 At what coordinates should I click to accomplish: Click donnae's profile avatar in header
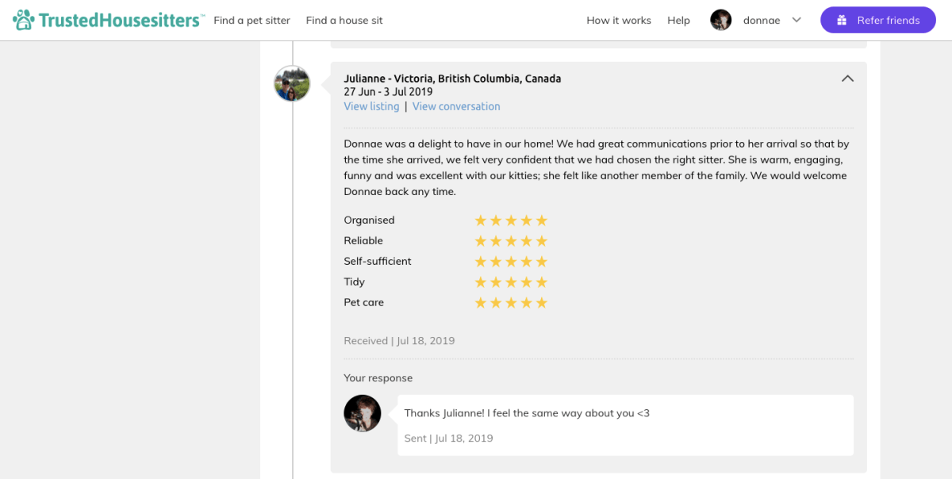[x=721, y=21]
